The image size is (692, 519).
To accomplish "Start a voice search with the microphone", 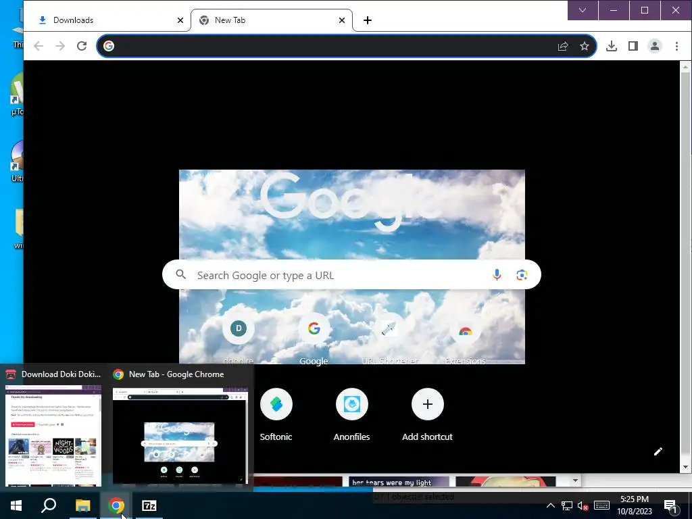I will click(497, 275).
